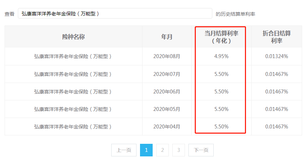Click the 0.01467% daily rate for 2020年06月

(x=277, y=92)
